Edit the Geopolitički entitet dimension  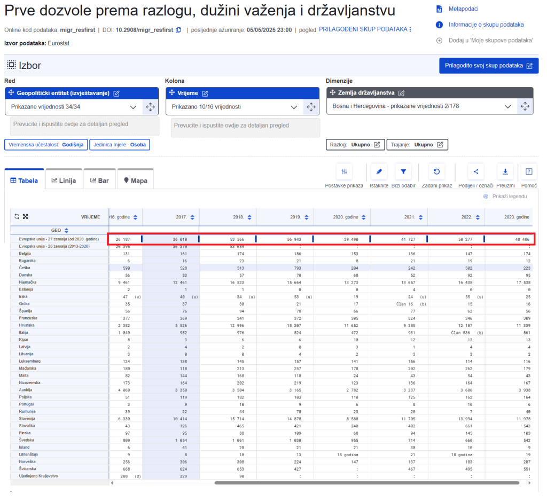click(116, 93)
